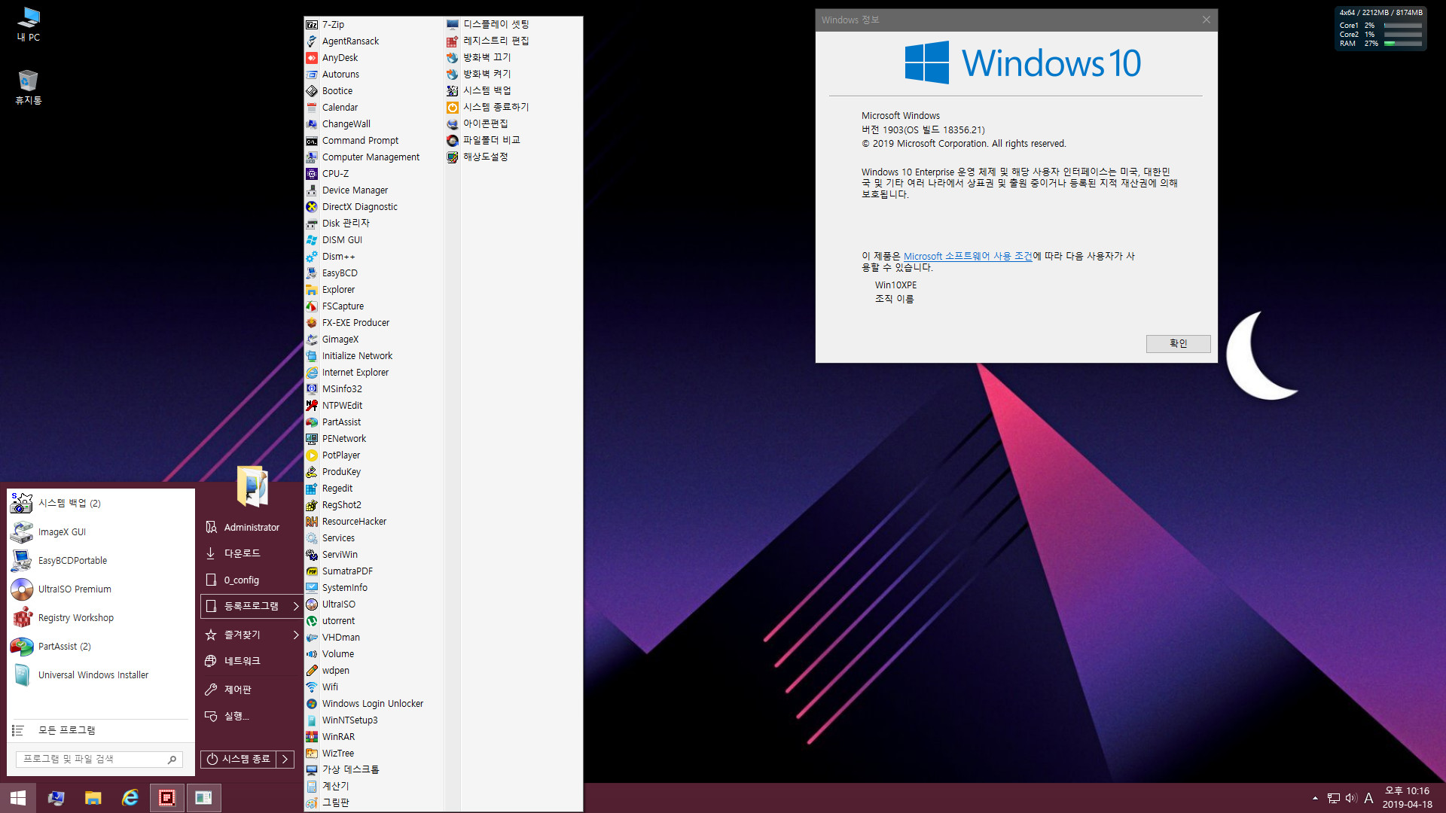This screenshot has height=813, width=1446.
Task: Launch Internet Explorer icon in menu list
Action: click(312, 373)
